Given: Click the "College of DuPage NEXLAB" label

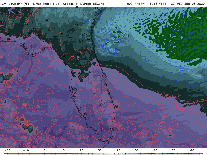Looking at the screenshot, I should tap(84, 4).
